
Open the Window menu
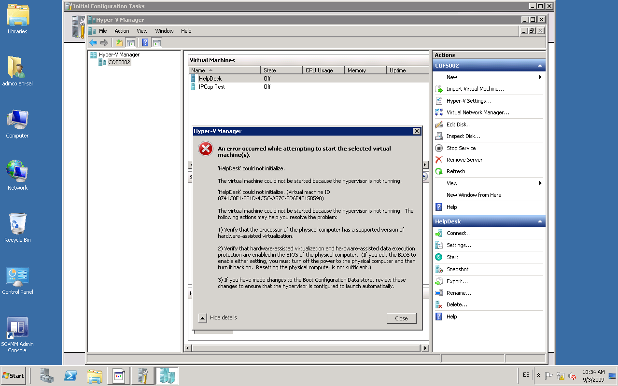(164, 30)
